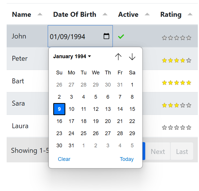Select the Bart row name cell
This screenshot has width=199, height=191.
(x=18, y=81)
